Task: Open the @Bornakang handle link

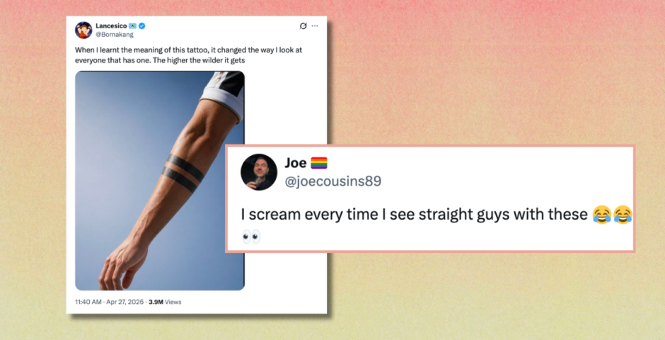Action: click(x=115, y=35)
